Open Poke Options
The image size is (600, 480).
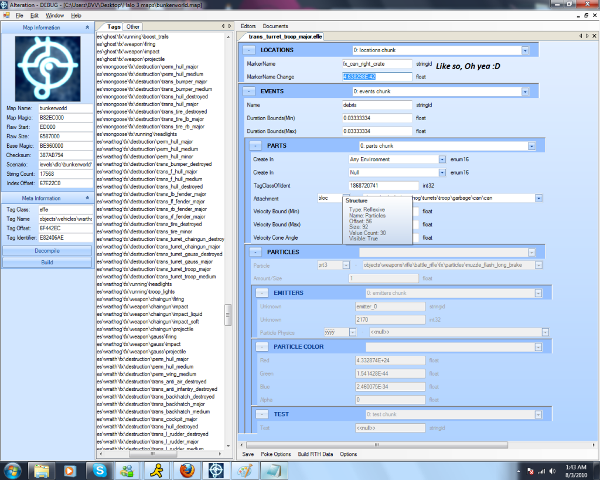[x=276, y=454]
